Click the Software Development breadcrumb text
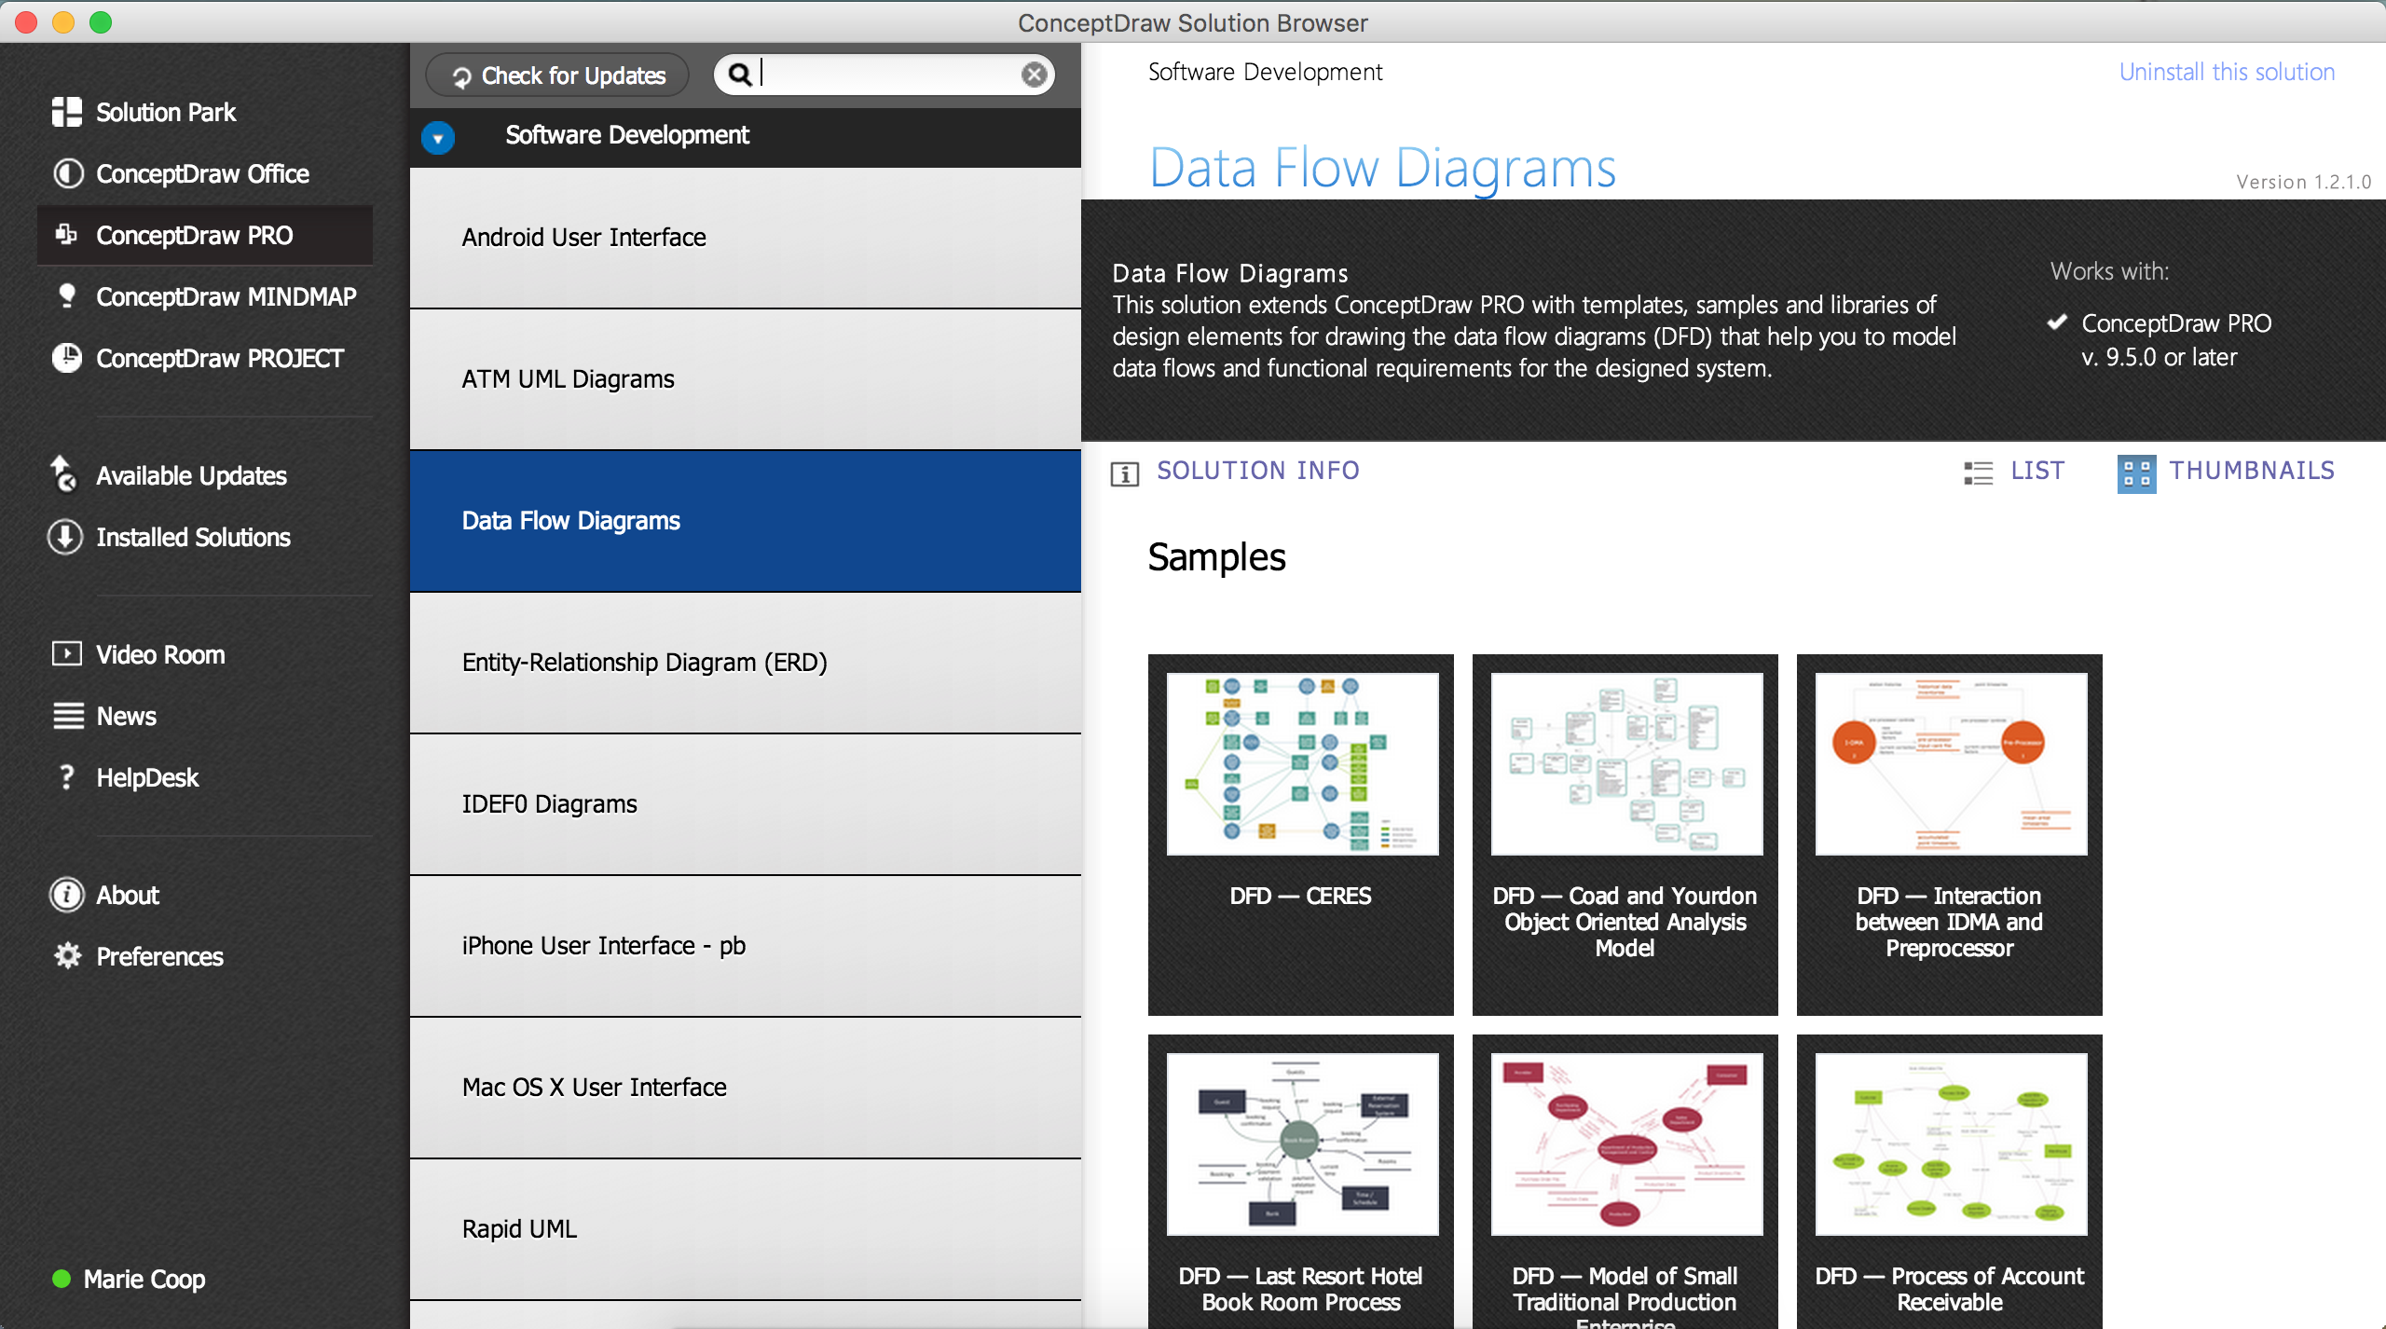 tap(1265, 72)
